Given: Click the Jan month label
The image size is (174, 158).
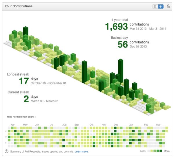Looking at the screenshot, I should click(131, 125).
